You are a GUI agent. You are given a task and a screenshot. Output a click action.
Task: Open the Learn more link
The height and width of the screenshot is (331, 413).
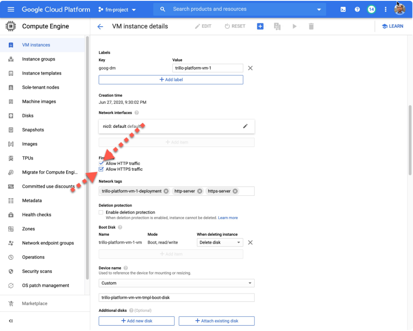[x=228, y=218]
